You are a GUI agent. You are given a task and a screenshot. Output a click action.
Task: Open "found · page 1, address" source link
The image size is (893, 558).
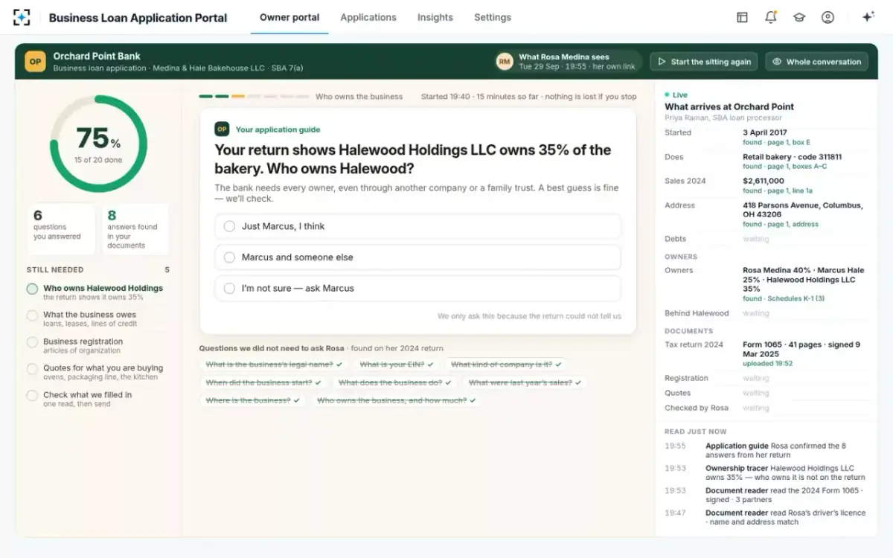780,224
